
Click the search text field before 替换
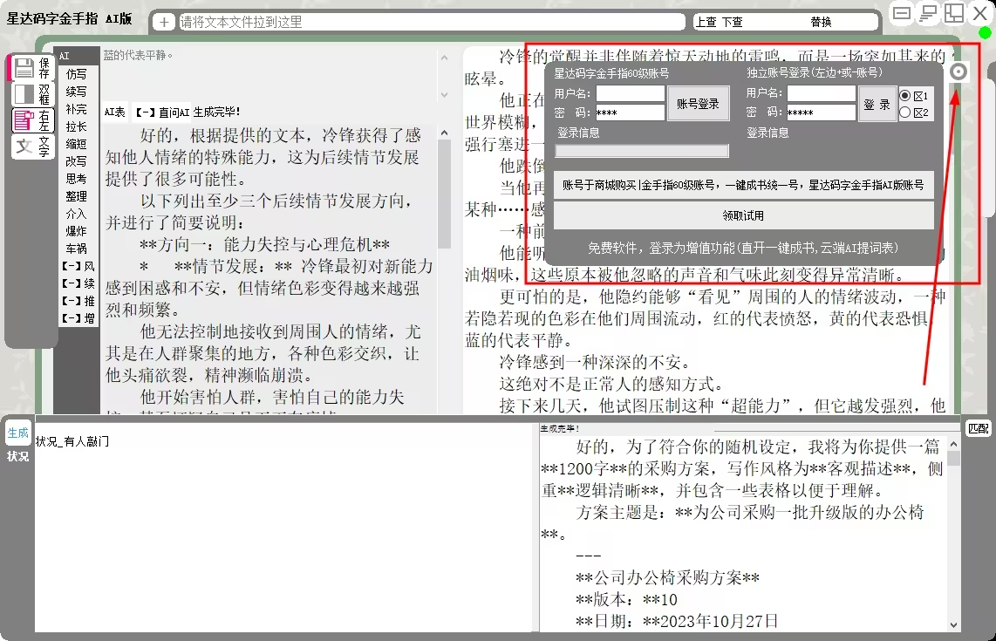coord(775,22)
